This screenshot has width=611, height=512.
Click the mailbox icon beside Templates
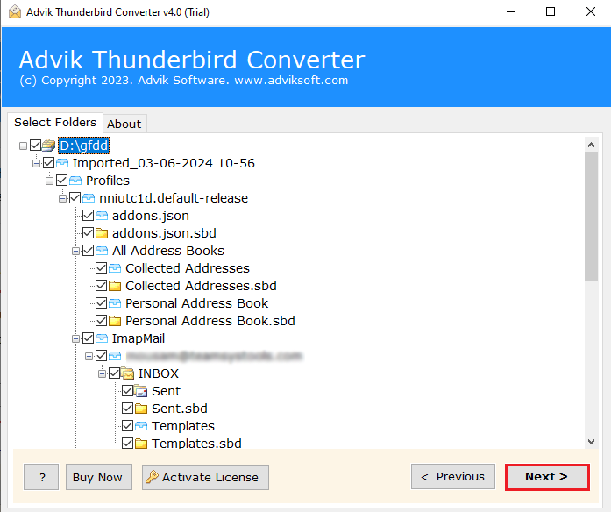point(141,426)
